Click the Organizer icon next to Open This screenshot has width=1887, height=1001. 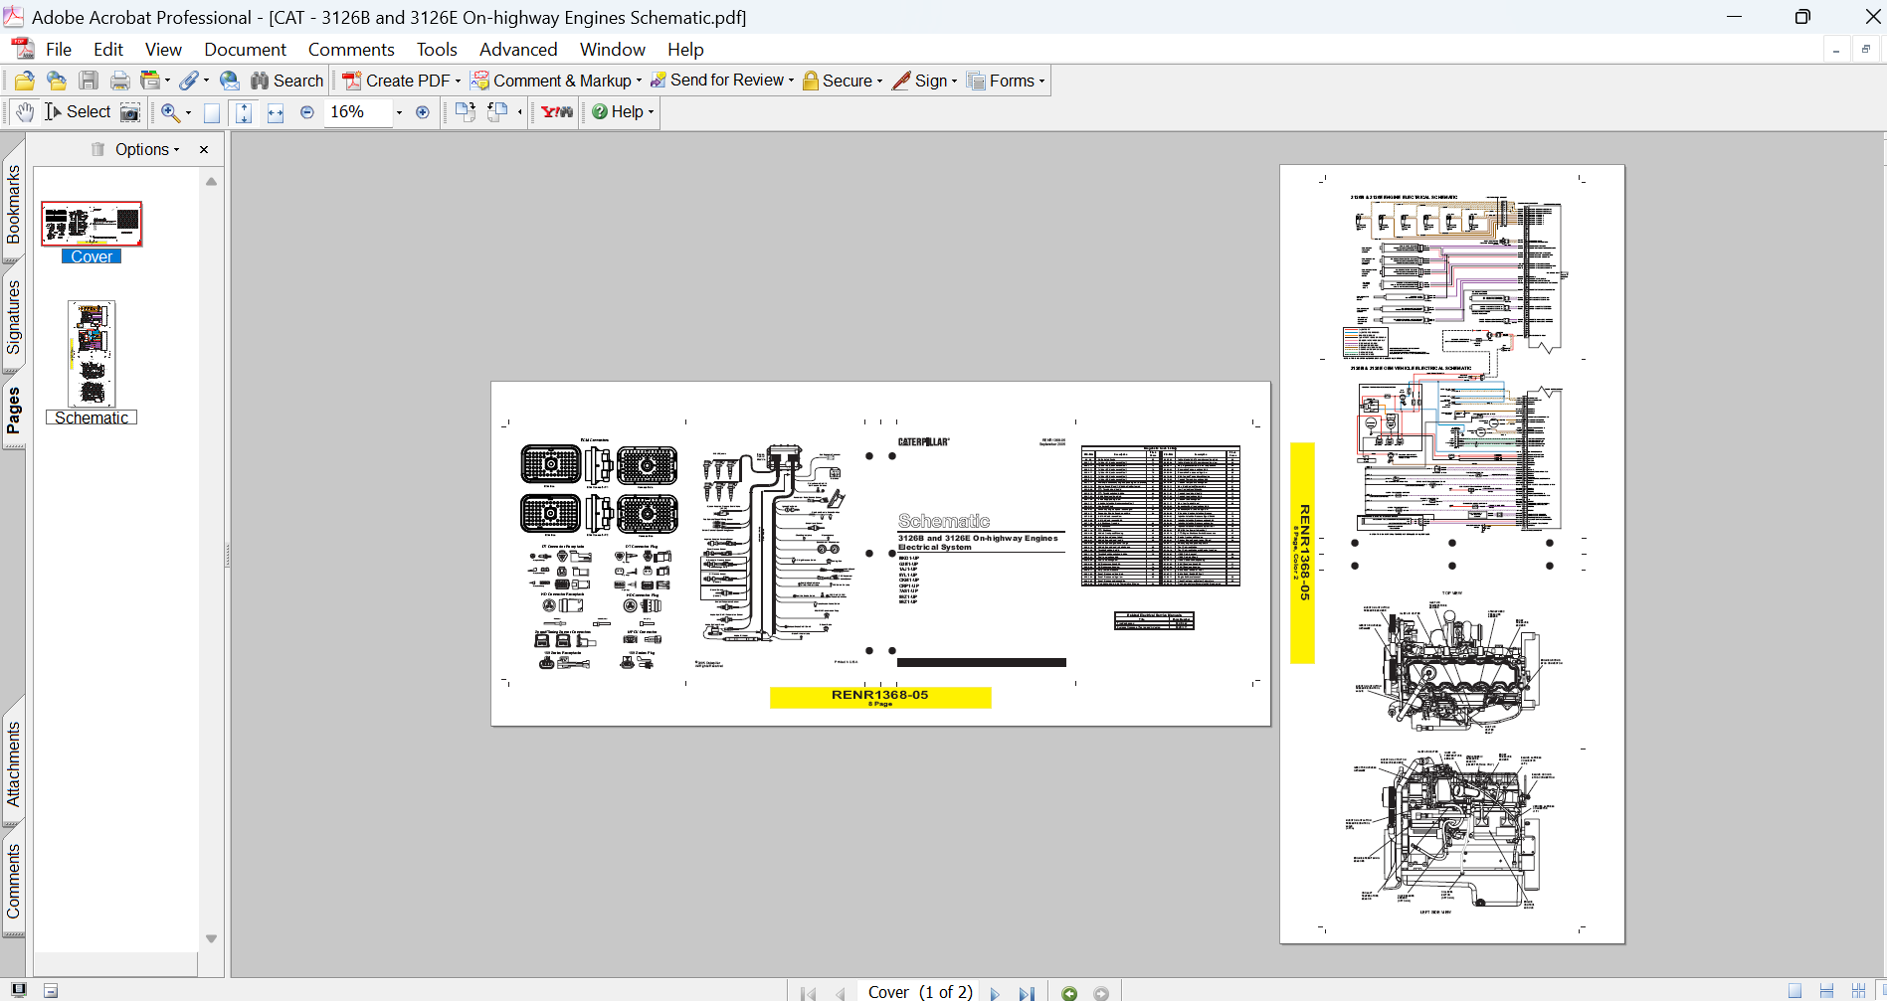pos(57,81)
